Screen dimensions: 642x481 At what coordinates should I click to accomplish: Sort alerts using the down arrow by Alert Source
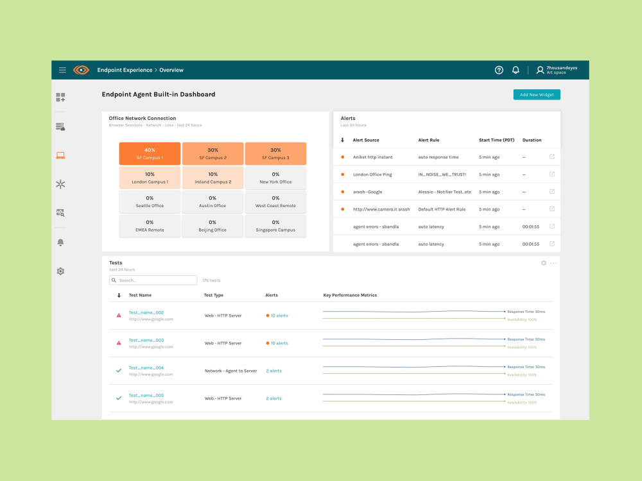coord(343,140)
